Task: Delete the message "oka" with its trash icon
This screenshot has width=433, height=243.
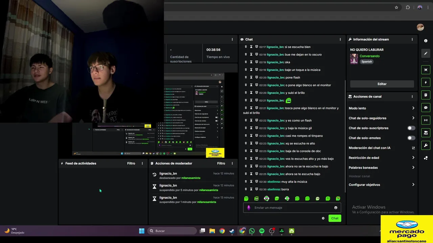Action: [246, 62]
